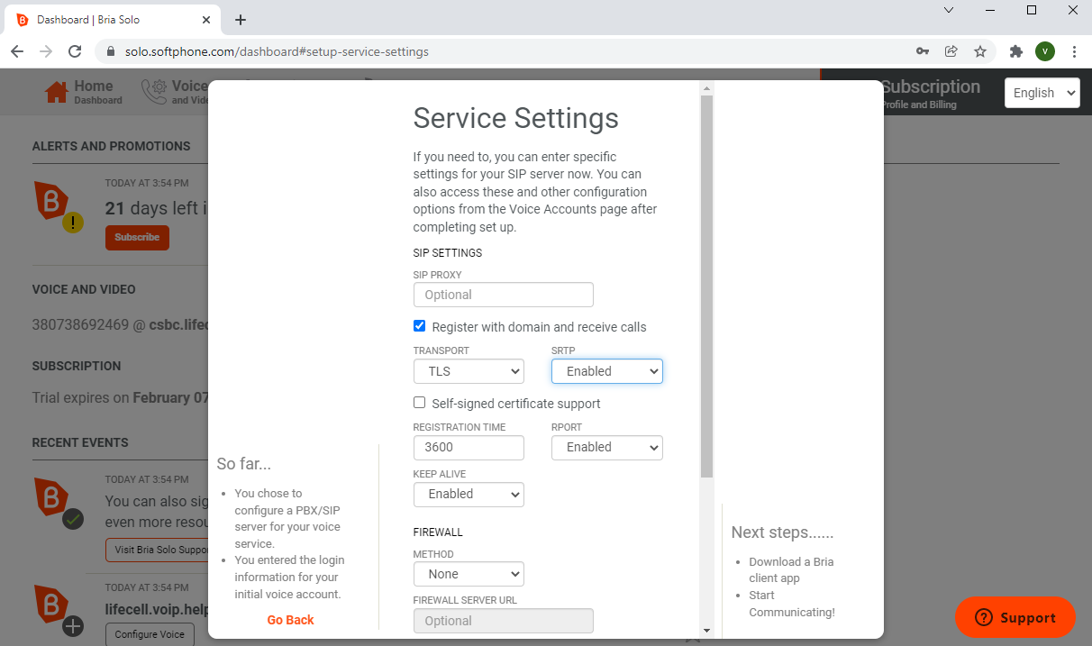Open saved passwords key icon
The width and height of the screenshot is (1092, 646).
pos(923,51)
